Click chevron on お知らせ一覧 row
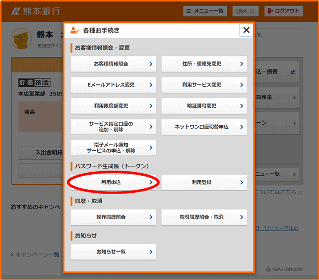 click(151, 252)
